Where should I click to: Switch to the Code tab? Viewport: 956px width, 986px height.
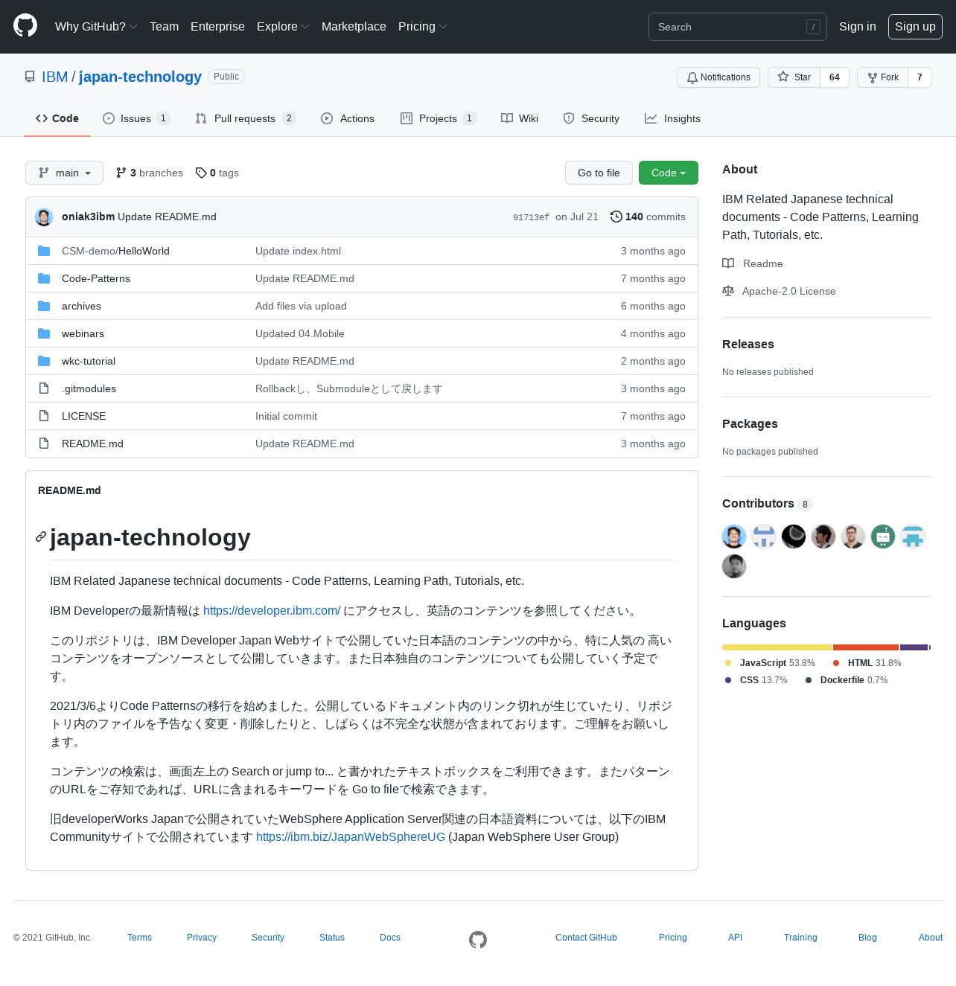point(57,118)
